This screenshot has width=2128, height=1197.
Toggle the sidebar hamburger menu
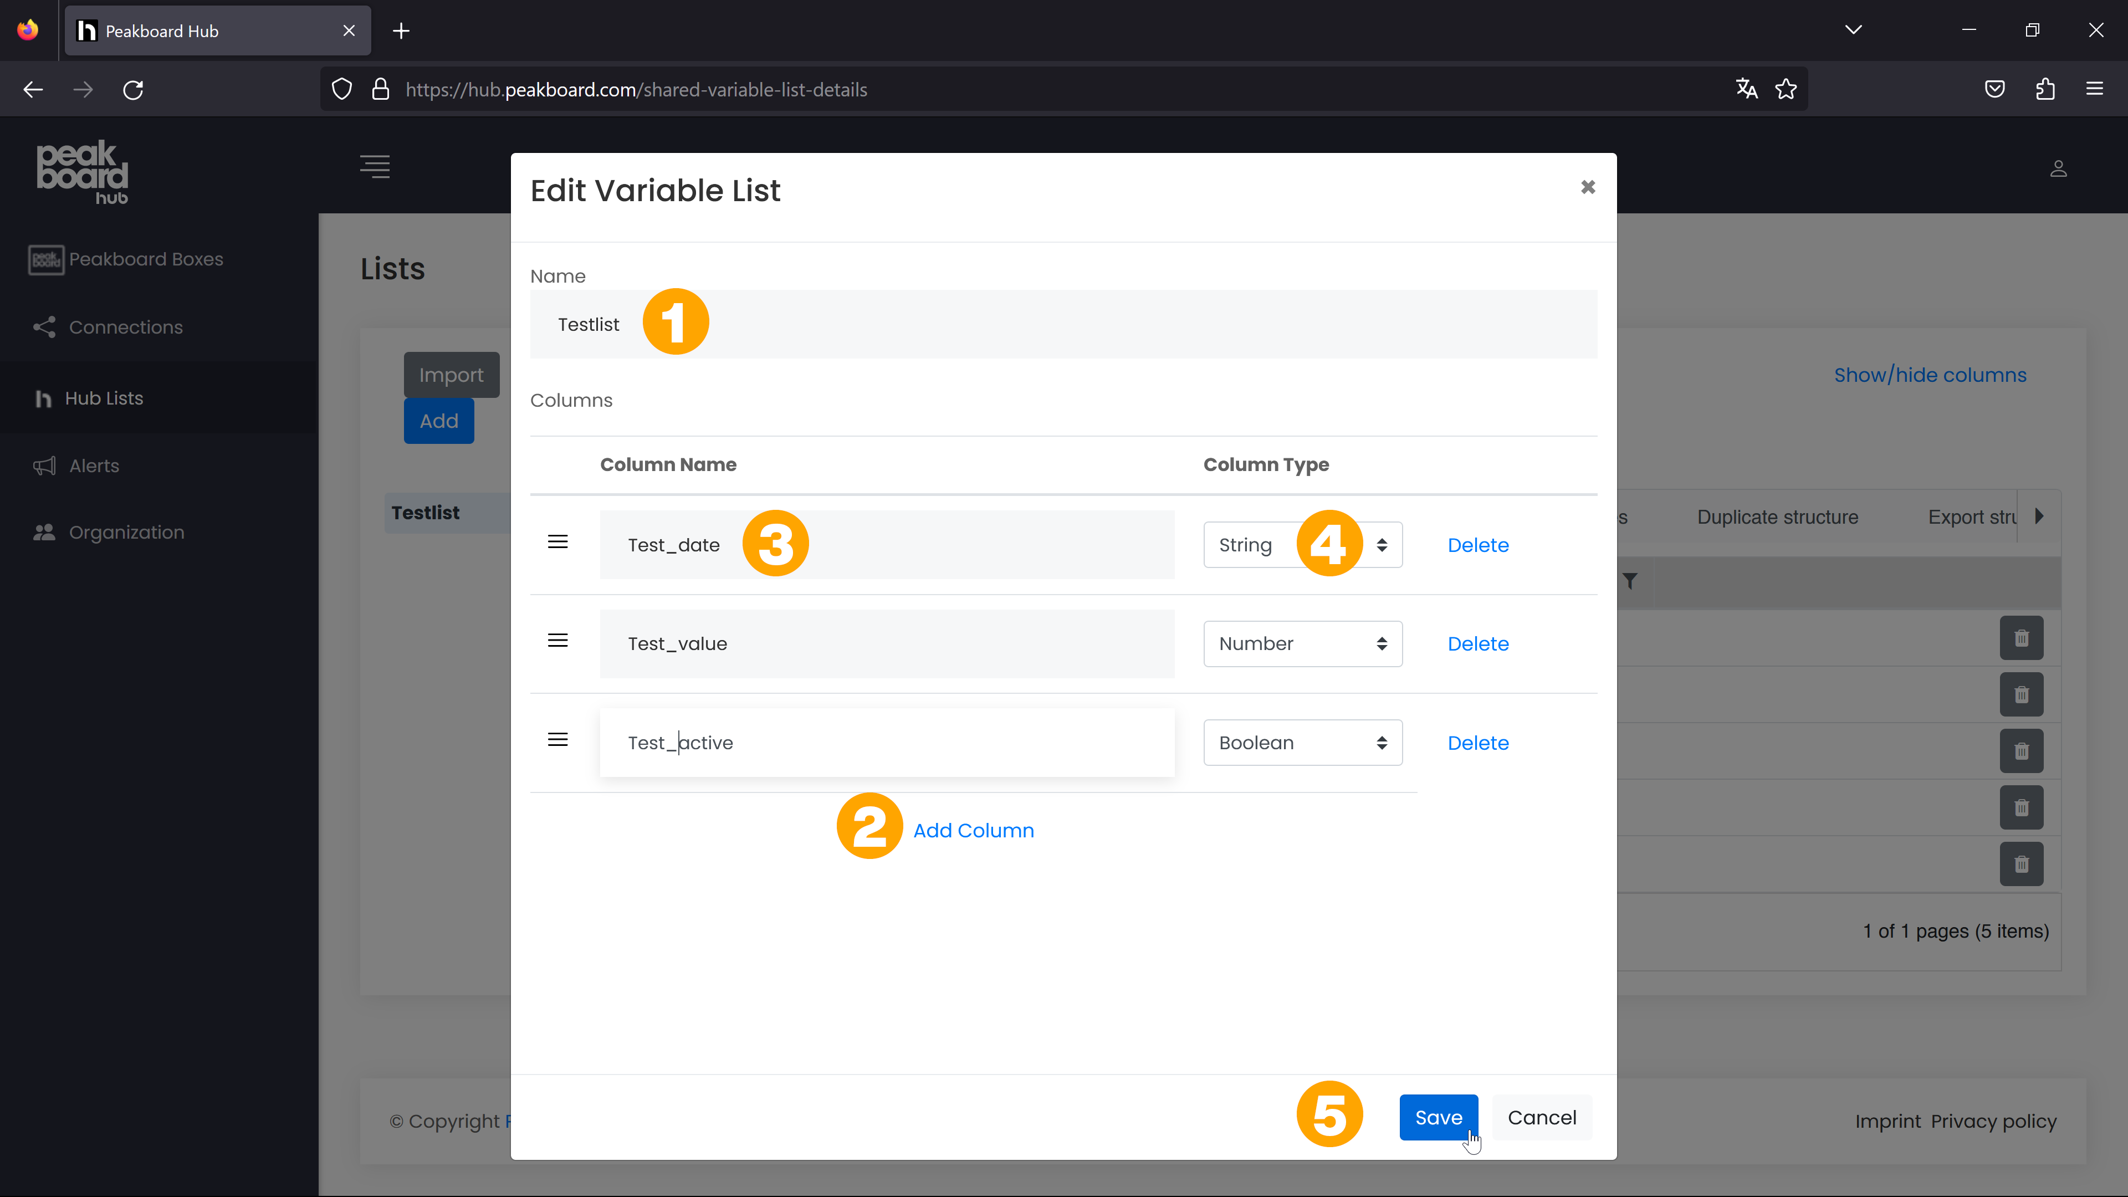click(x=375, y=167)
